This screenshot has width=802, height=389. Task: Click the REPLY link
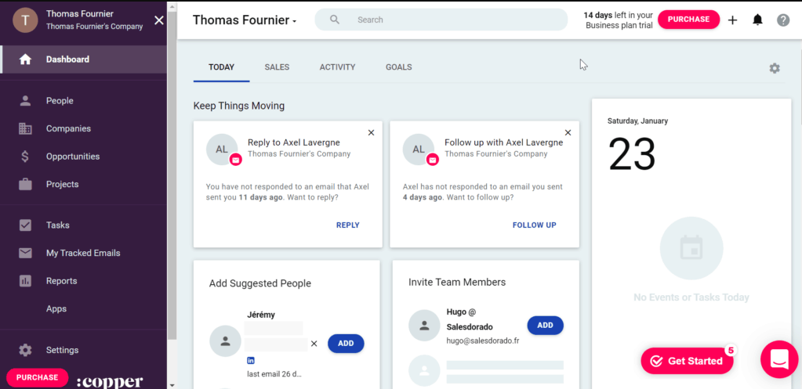coord(348,225)
